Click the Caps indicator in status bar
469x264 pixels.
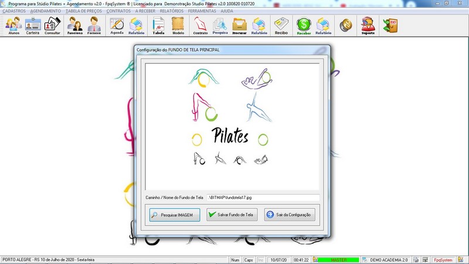click(x=248, y=260)
